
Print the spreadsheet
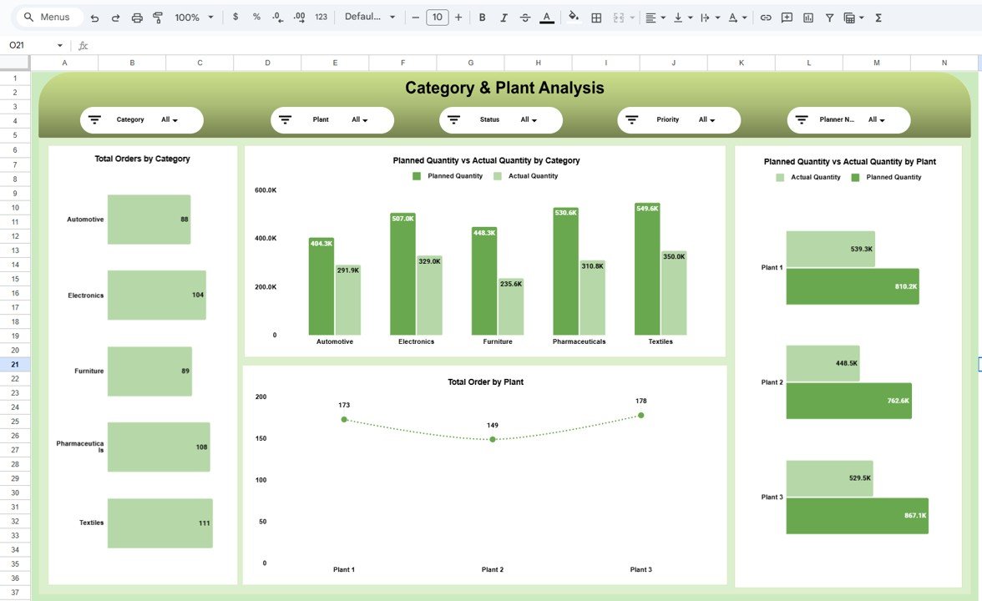click(137, 17)
